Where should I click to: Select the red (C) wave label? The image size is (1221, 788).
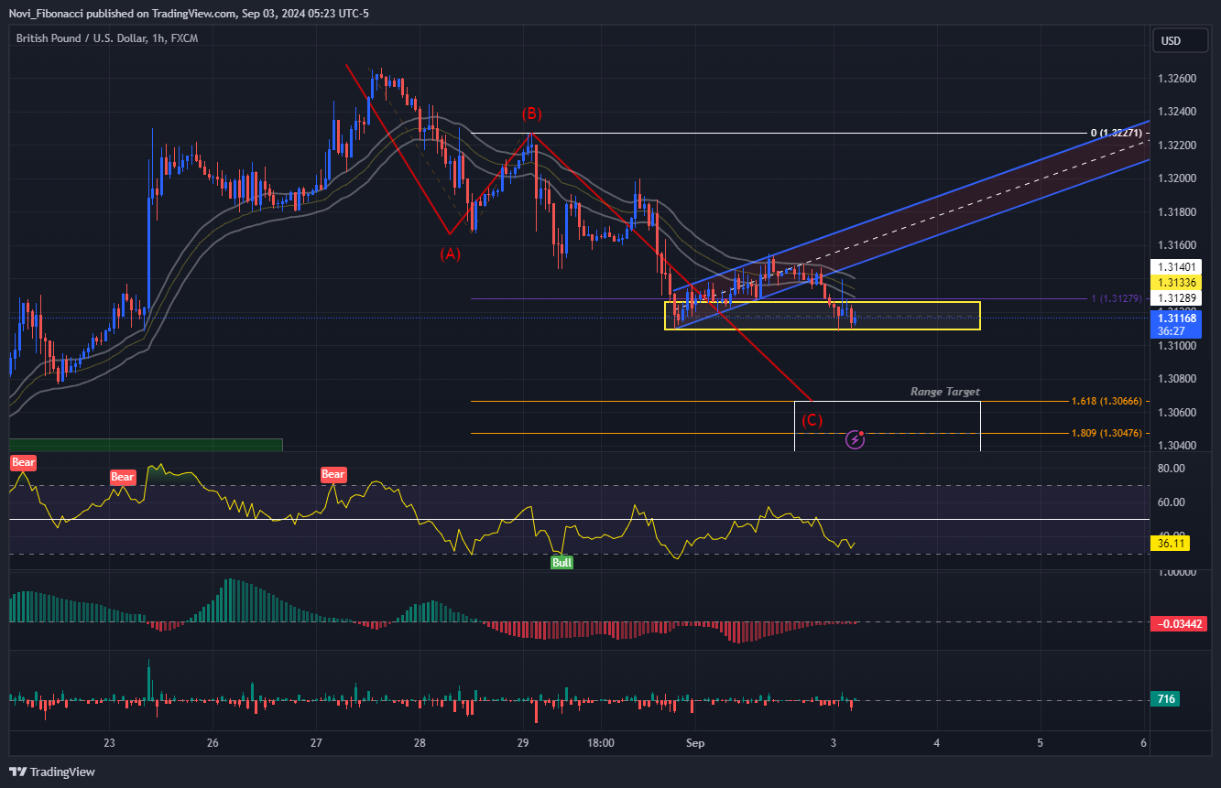click(812, 421)
